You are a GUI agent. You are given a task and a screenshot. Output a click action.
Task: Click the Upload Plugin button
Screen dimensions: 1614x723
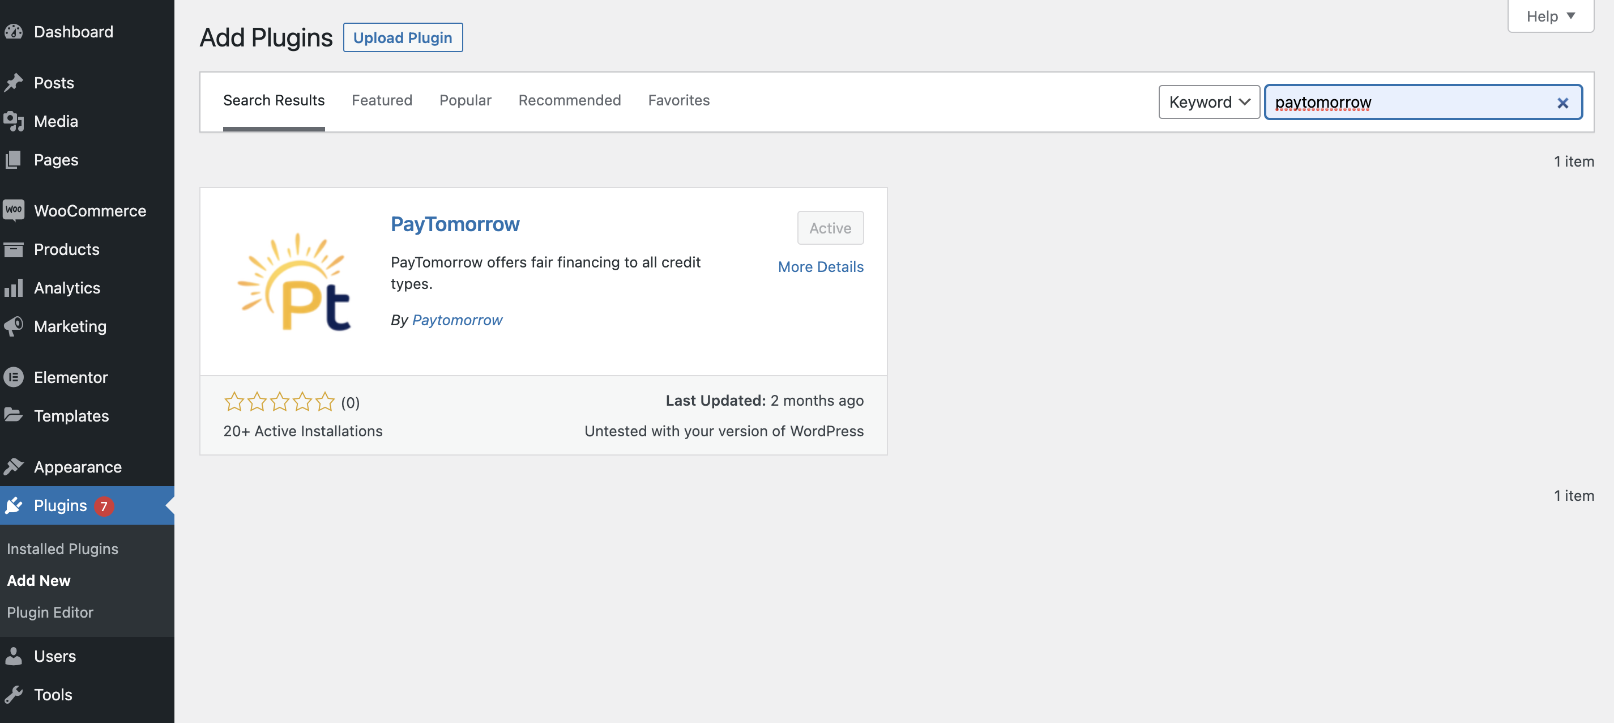tap(403, 37)
